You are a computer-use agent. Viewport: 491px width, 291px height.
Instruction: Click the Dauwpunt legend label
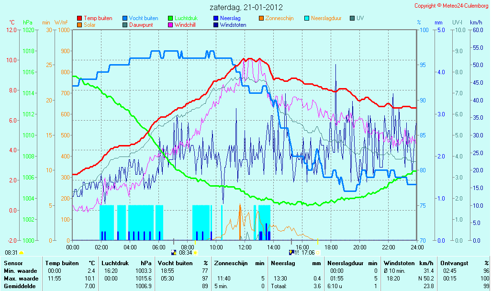pos(141,25)
